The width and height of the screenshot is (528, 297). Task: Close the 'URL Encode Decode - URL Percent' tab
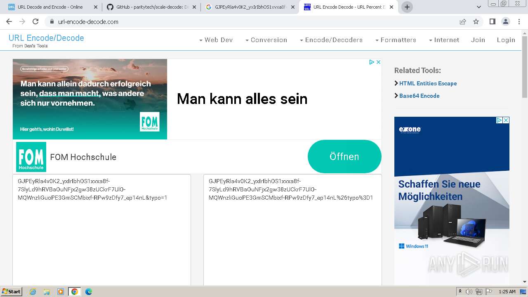coord(391,7)
